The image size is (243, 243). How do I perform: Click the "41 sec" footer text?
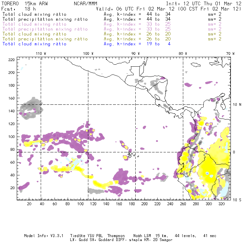point(210,236)
